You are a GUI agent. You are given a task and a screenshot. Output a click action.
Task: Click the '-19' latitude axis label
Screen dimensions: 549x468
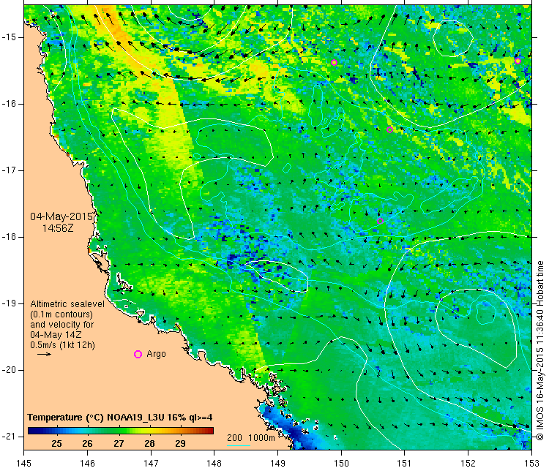[8, 303]
